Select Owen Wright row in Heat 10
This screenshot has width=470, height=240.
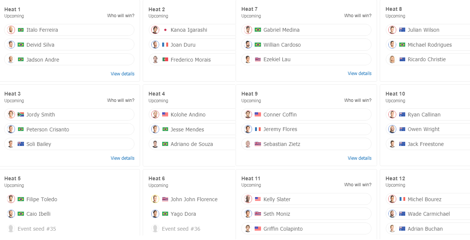428,129
